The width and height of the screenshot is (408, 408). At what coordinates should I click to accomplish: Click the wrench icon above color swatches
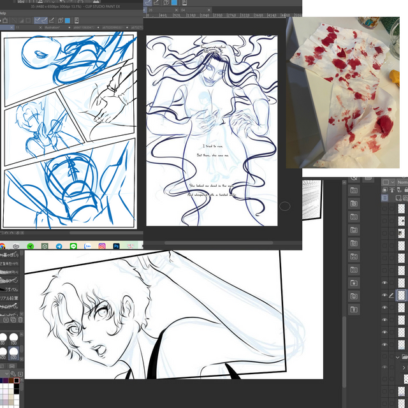[13, 374]
